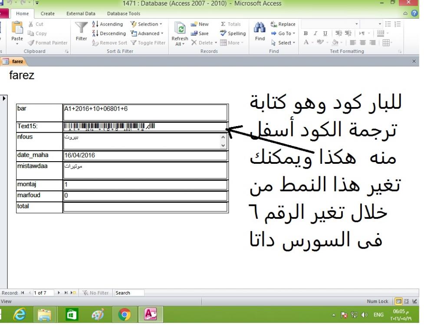Apply Bold text formatting

pyautogui.click(x=306, y=33)
